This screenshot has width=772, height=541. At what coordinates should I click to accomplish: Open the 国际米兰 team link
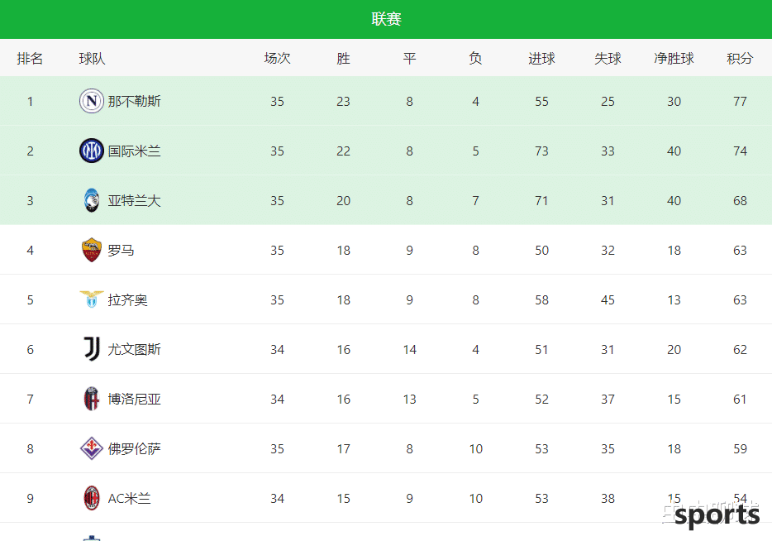(135, 151)
